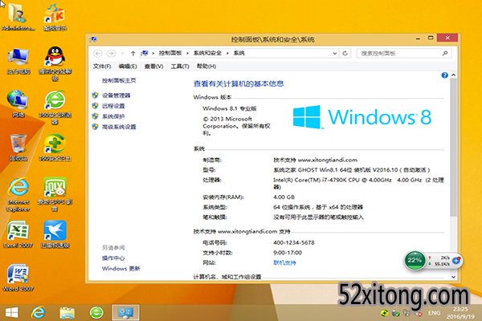482x321 pixels.
Task: Click the 控制面板 breadcrumb segment
Action: coord(170,54)
